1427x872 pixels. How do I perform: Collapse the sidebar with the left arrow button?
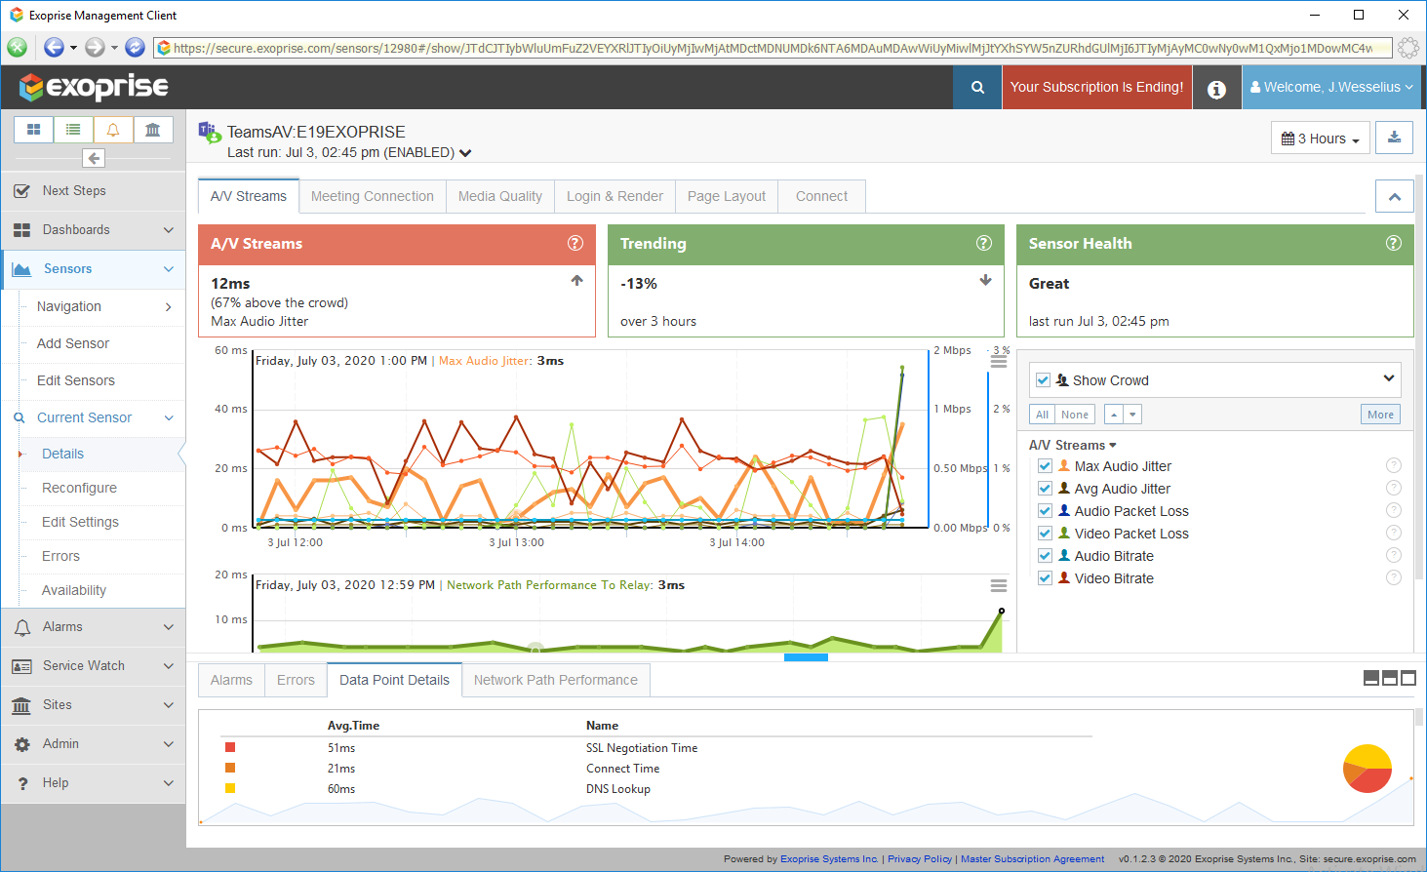(x=94, y=158)
